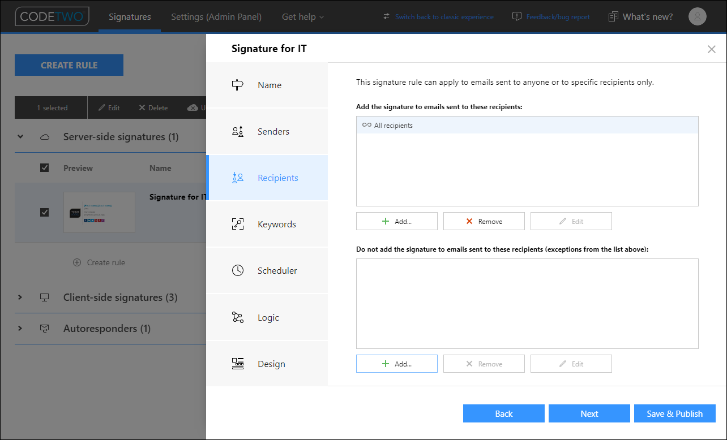The image size is (727, 440).
Task: Click the Keywords magnifier icon
Action: (238, 224)
